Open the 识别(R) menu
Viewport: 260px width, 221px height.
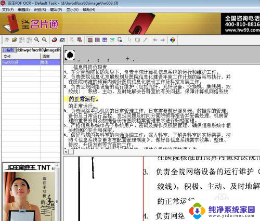[40, 10]
